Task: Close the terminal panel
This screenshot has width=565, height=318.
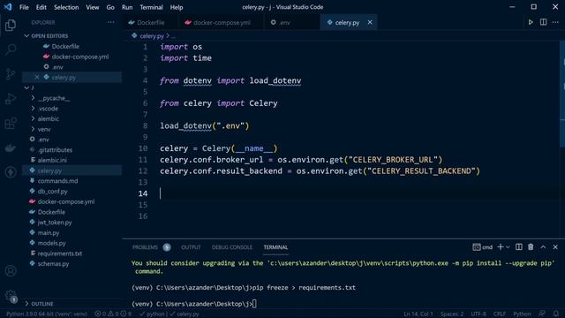Action: point(555,247)
